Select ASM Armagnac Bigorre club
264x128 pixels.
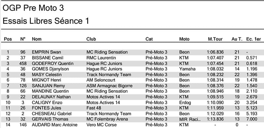[x=110, y=86]
